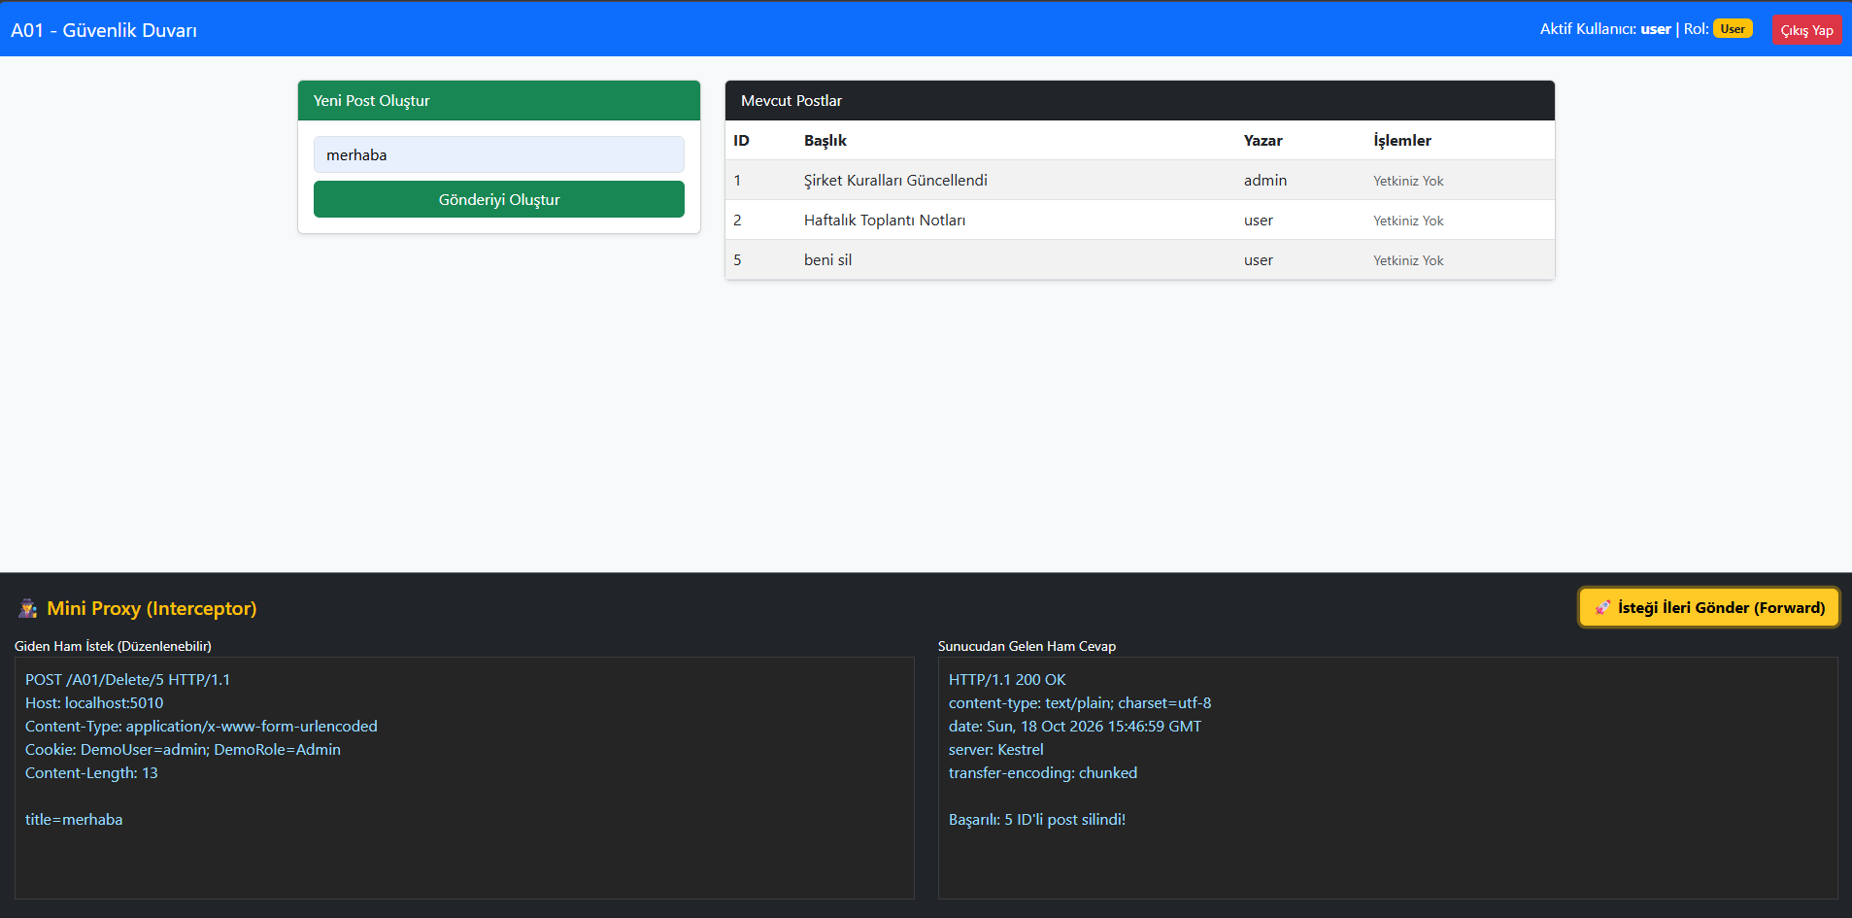Click the Sunucudan Gelen Ham Cevap box

1388,777
